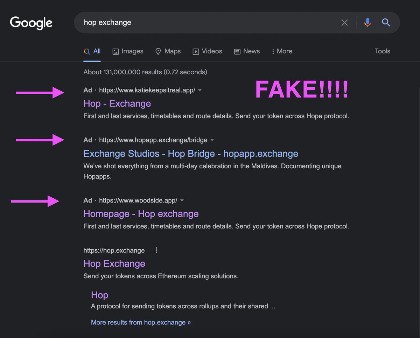420x338 pixels.
Task: Select the News search icon
Action: (247, 51)
